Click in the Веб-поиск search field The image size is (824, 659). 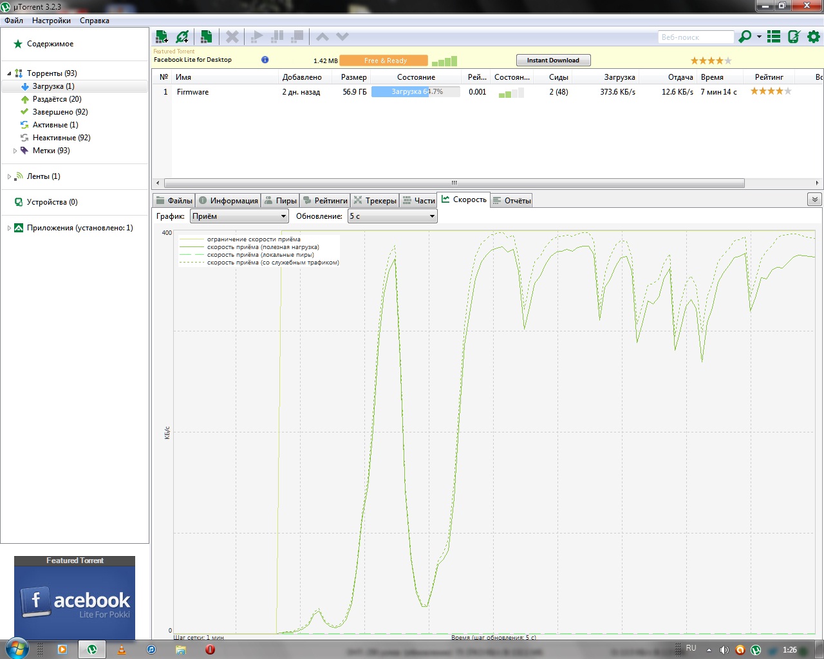pyautogui.click(x=695, y=37)
